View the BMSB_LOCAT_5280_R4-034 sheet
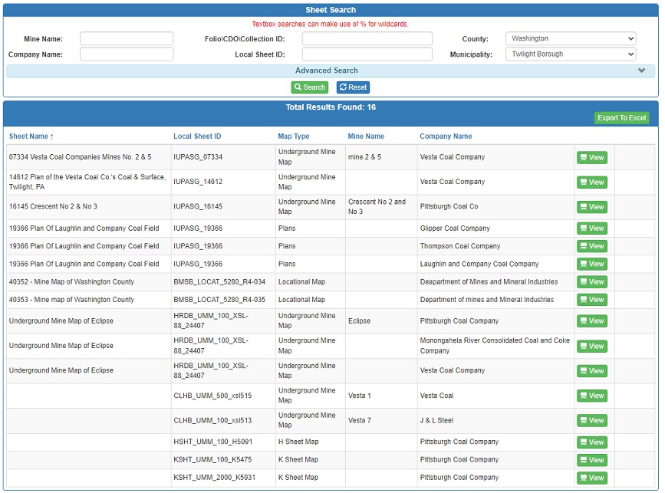Image resolution: width=665 pixels, height=493 pixels. pos(592,282)
